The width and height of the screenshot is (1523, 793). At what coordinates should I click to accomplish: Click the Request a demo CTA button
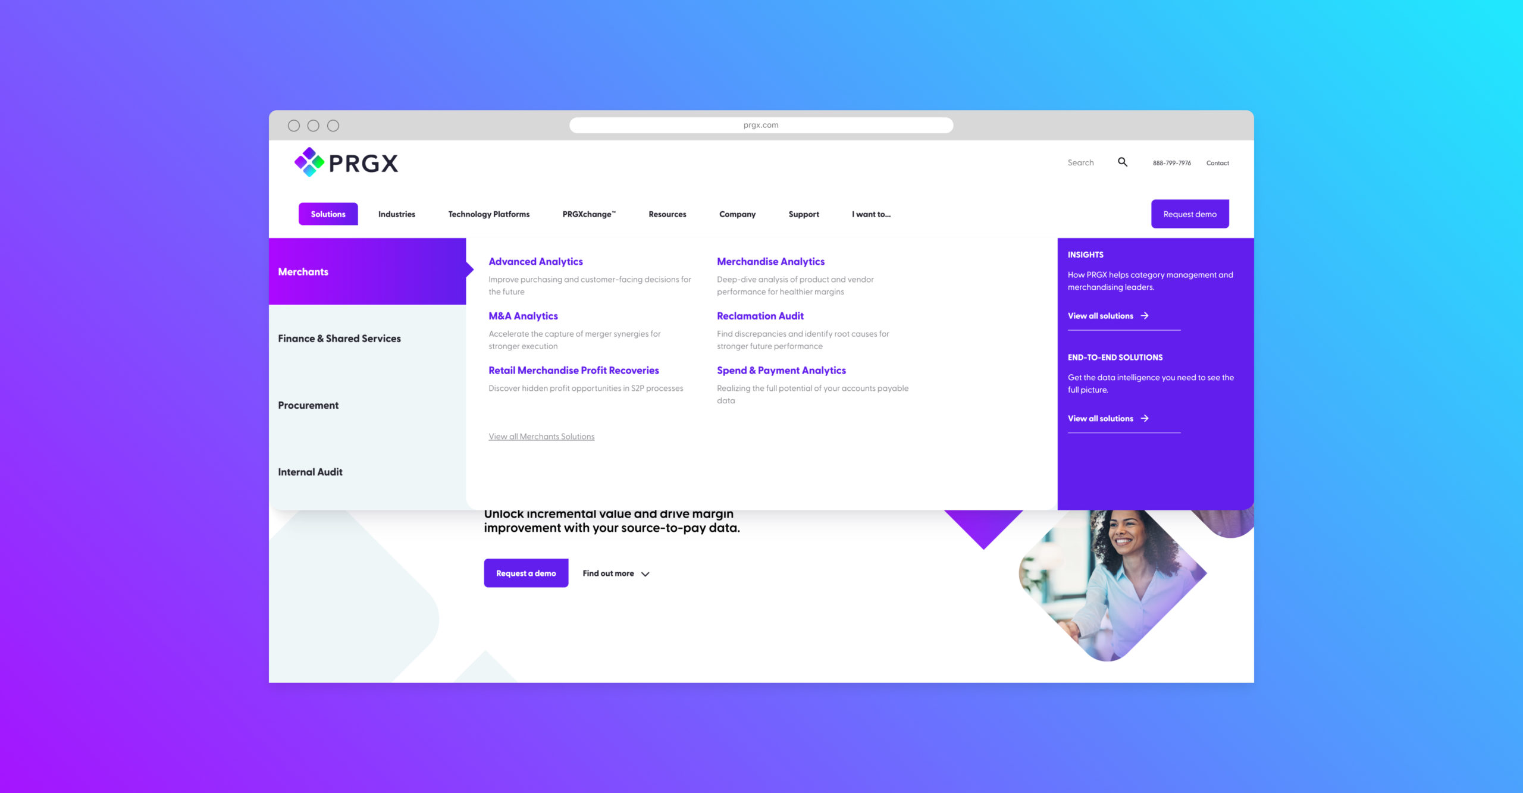pyautogui.click(x=526, y=572)
